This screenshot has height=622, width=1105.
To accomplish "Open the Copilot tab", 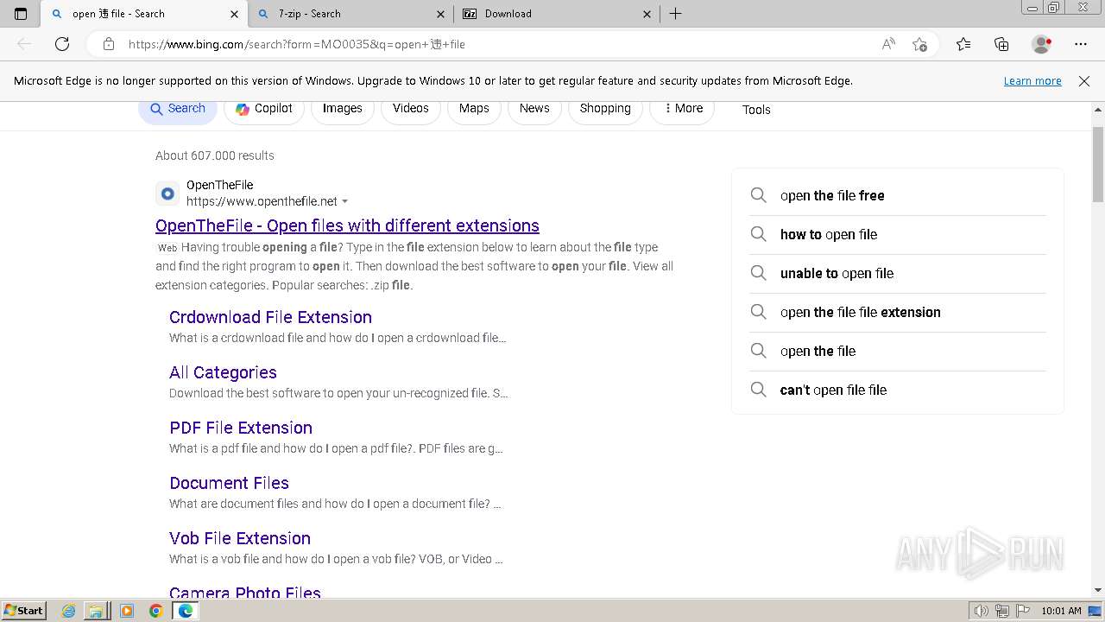I will [264, 109].
